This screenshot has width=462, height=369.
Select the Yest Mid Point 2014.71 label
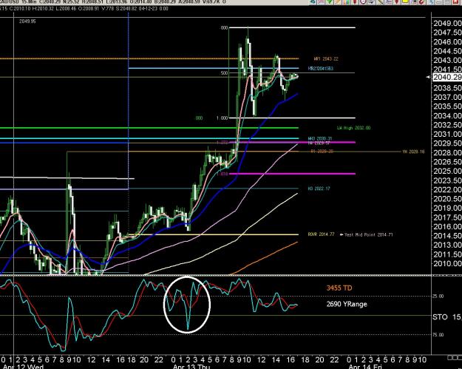pyautogui.click(x=369, y=235)
